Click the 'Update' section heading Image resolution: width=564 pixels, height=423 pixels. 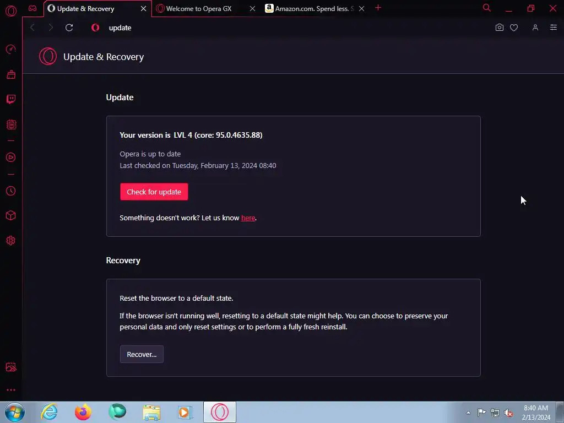(120, 97)
